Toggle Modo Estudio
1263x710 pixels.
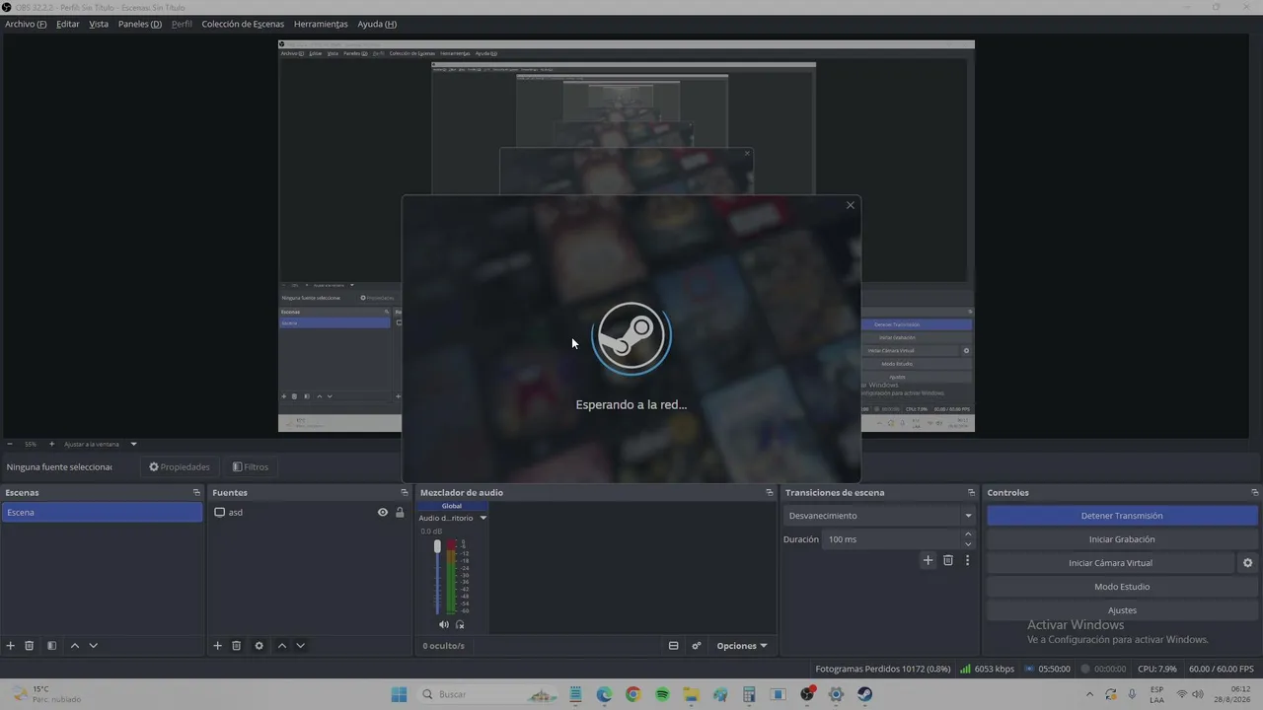click(1122, 587)
